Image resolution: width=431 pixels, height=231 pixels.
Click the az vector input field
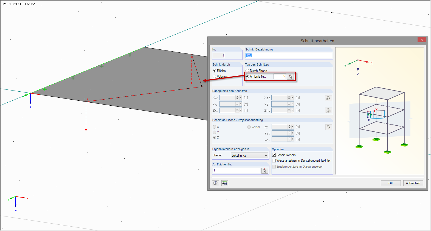coord(280,139)
